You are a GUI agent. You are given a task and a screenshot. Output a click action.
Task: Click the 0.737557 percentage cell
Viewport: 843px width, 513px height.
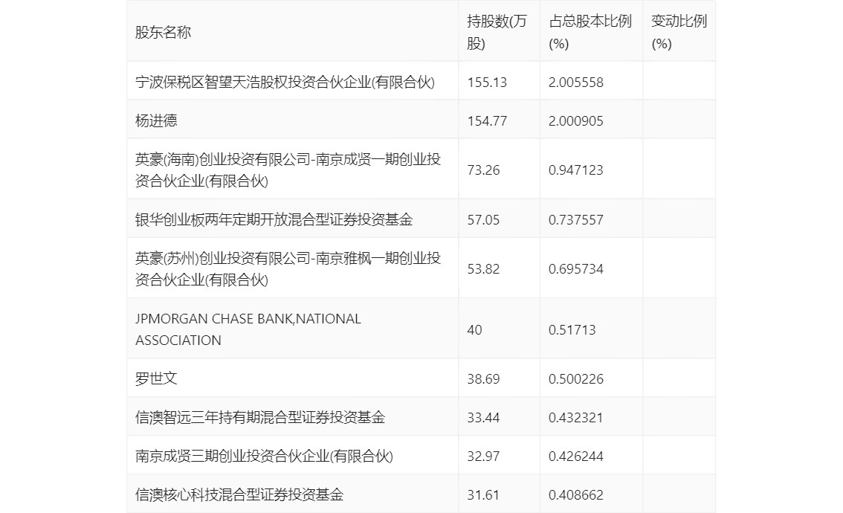point(576,220)
